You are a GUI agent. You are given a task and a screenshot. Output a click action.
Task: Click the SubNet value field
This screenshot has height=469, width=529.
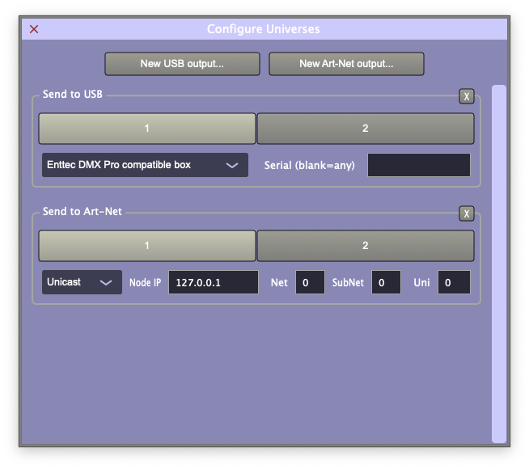pos(386,282)
